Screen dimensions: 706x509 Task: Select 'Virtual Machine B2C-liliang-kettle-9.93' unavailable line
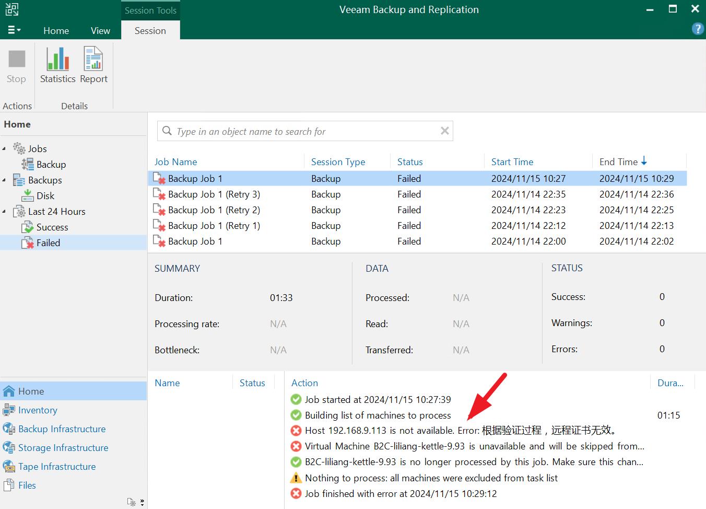pyautogui.click(x=474, y=446)
